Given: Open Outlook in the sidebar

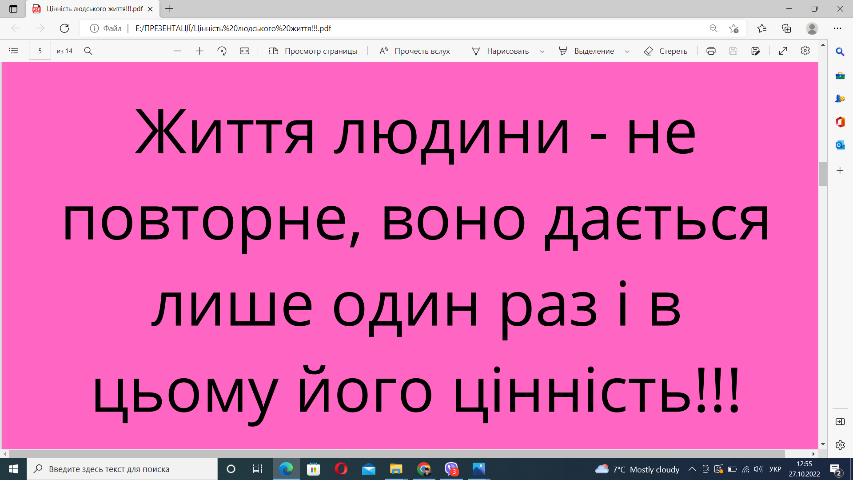Looking at the screenshot, I should [840, 145].
